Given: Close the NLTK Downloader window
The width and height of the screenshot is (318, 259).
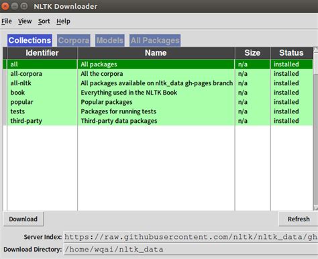Looking at the screenshot, I should 5,6.
